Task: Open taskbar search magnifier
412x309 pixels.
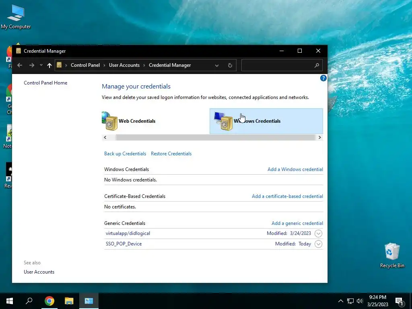Action: [x=29, y=301]
